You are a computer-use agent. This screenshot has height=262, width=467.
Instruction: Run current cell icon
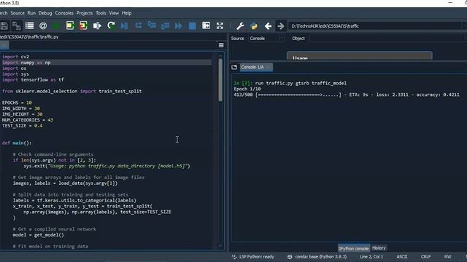70,26
